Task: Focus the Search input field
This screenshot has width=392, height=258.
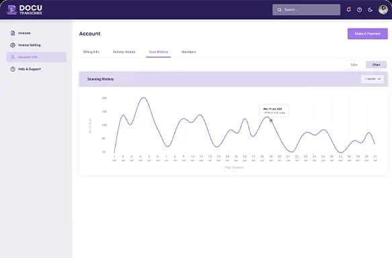Action: click(306, 9)
